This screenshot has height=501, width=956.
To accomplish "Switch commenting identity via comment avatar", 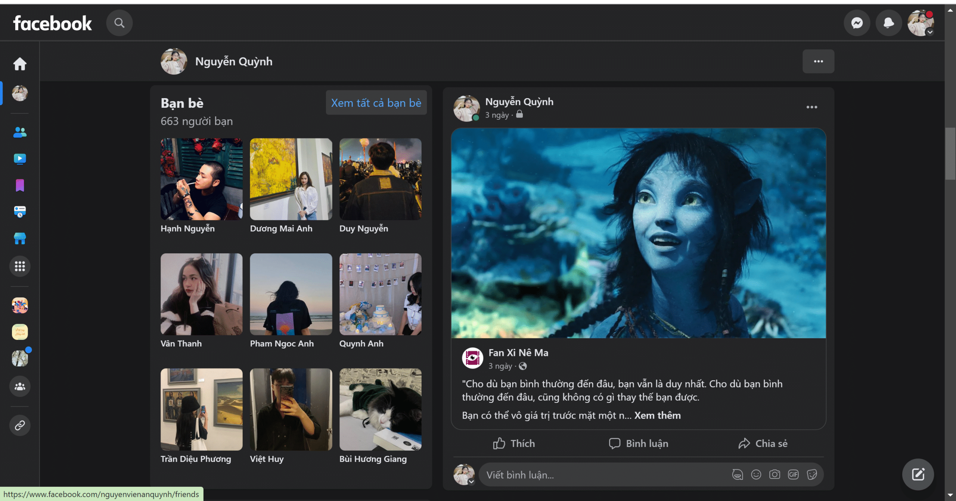I will pyautogui.click(x=464, y=475).
